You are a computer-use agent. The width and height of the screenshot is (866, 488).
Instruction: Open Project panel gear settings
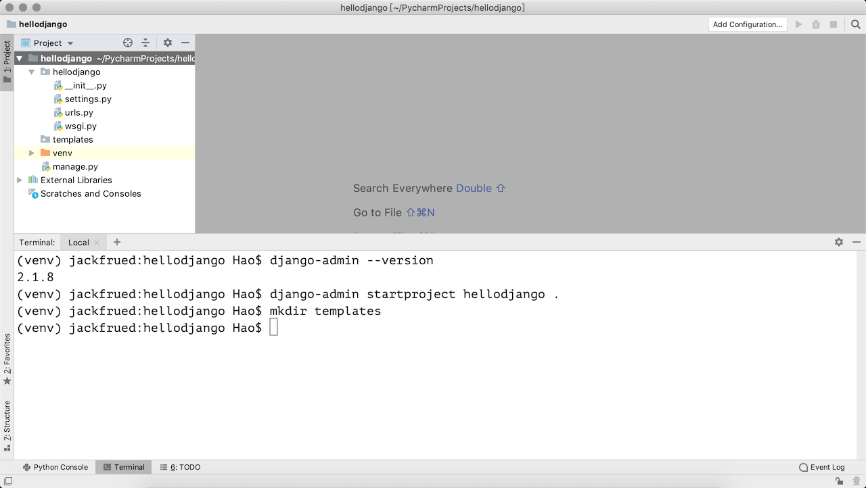[x=168, y=43]
